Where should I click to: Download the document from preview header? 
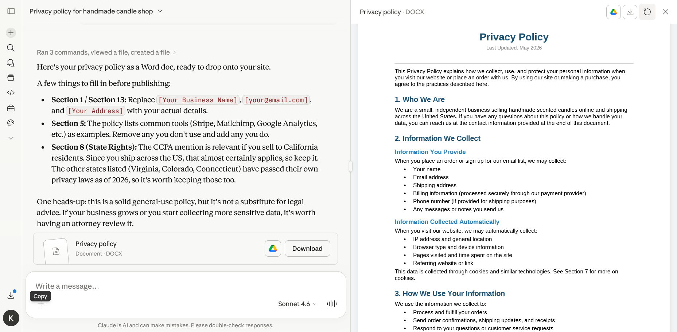coord(630,12)
